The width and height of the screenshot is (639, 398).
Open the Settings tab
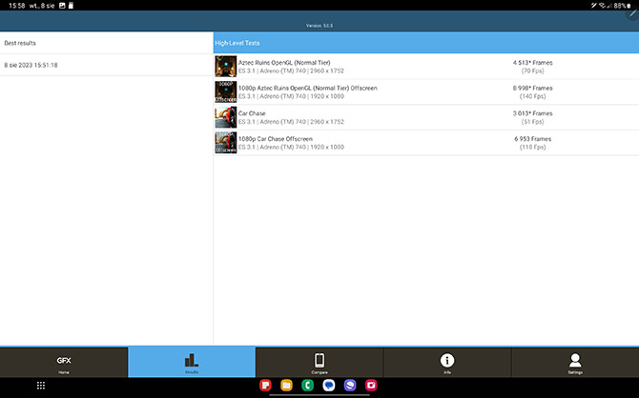point(575,362)
